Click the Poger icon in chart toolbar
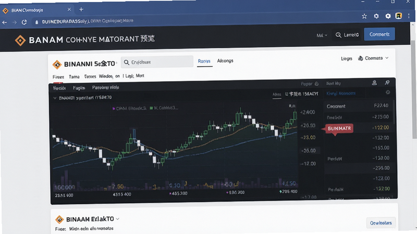The image size is (417, 234). pos(316,84)
